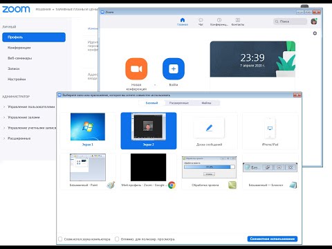Enable computer sound sharing checkbox

click(60, 239)
